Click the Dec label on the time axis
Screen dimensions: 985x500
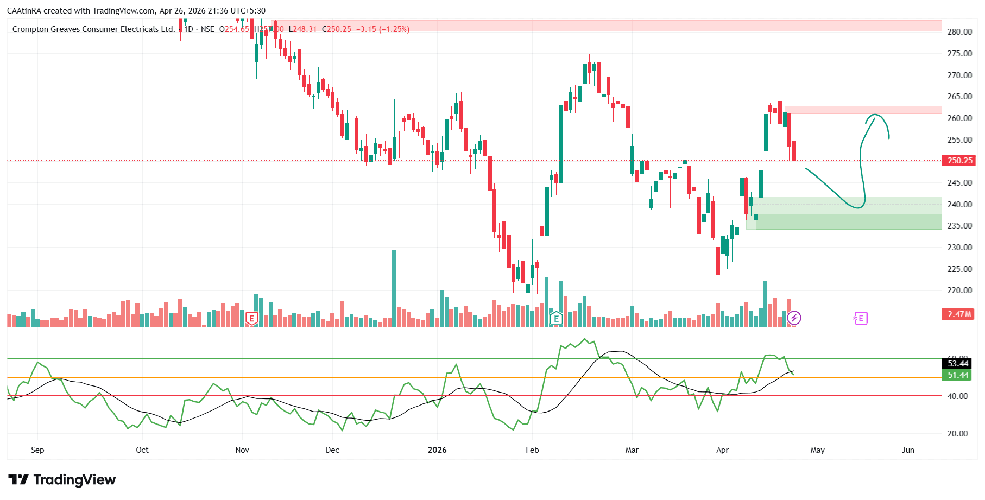[x=332, y=450]
